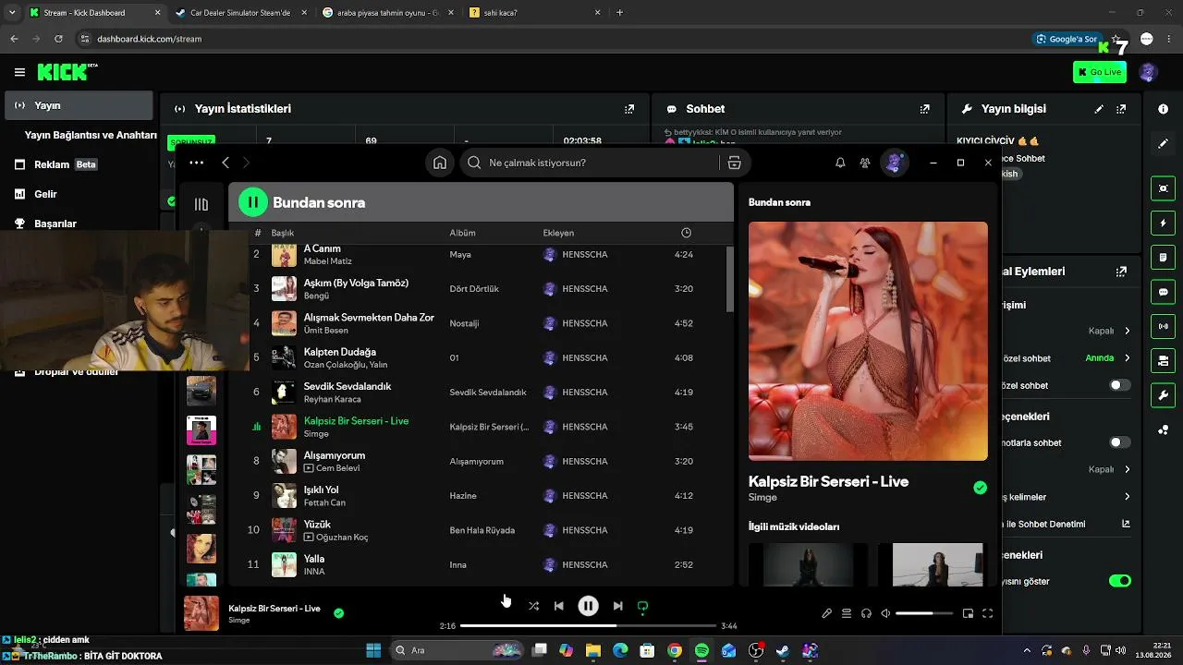Click the chat bubble icon in Kick right toolbar

tap(1163, 292)
